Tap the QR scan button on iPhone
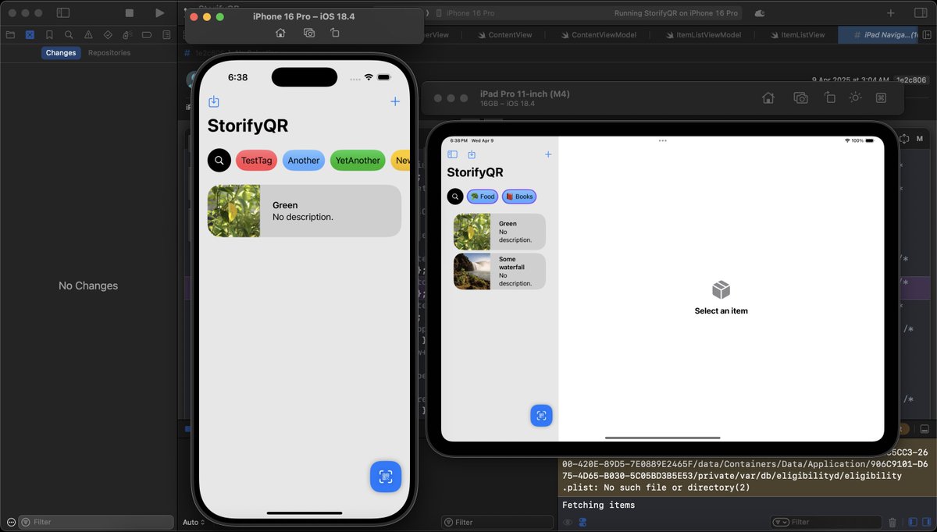This screenshot has height=532, width=937. click(x=386, y=477)
